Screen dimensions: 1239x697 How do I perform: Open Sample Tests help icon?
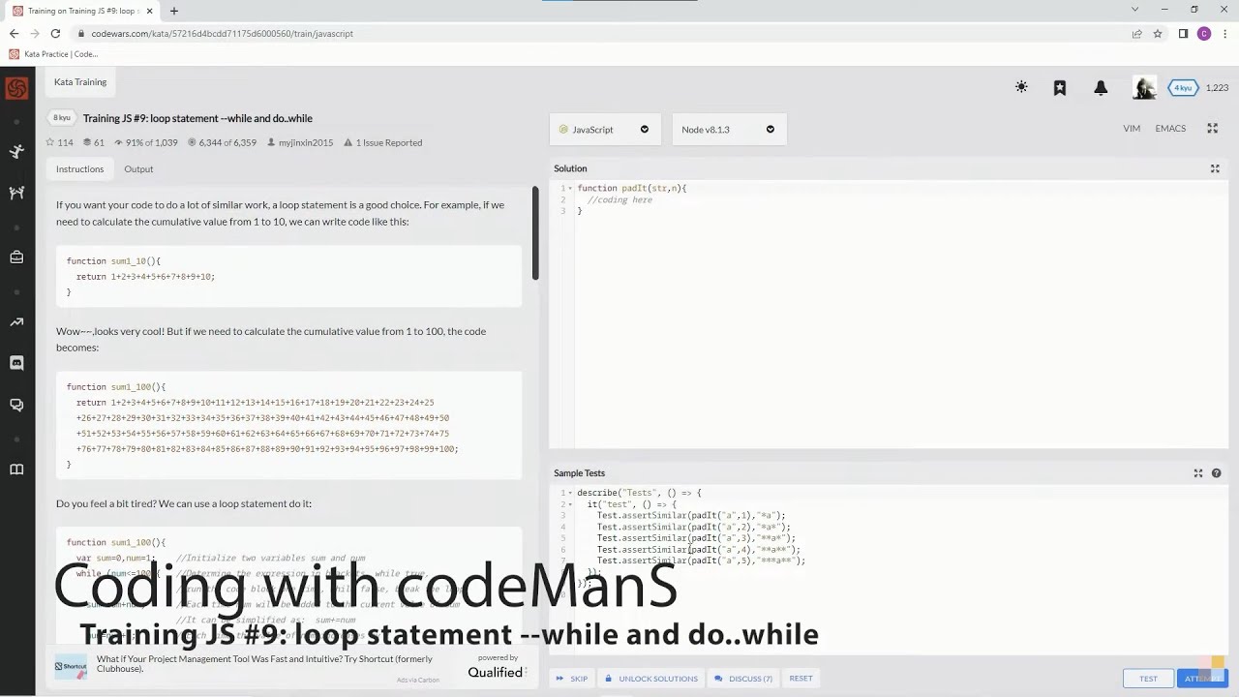1217,473
